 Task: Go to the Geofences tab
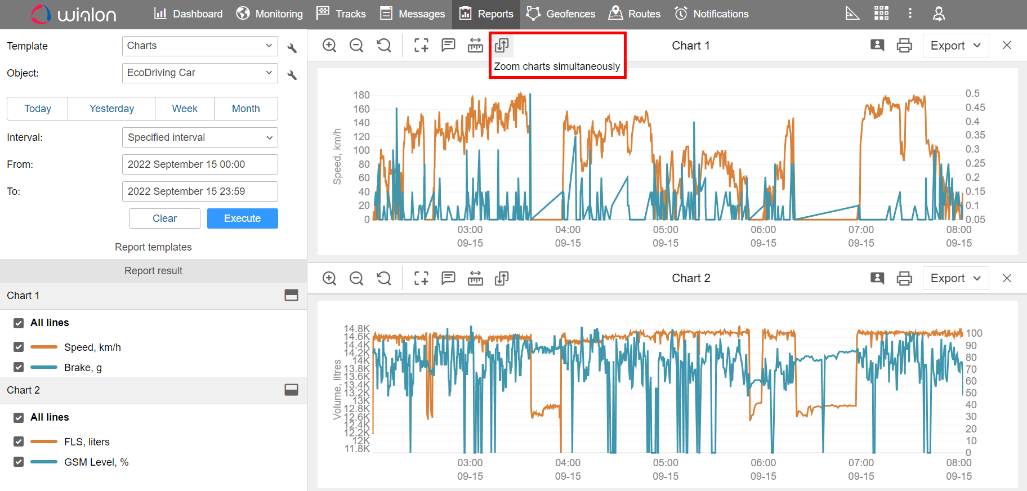(x=561, y=14)
